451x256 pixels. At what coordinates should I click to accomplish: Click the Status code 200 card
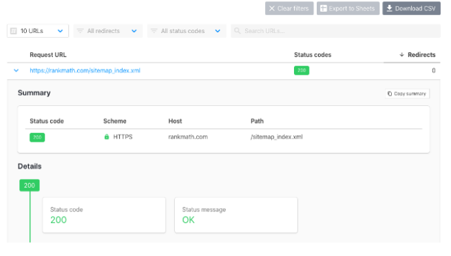point(104,215)
